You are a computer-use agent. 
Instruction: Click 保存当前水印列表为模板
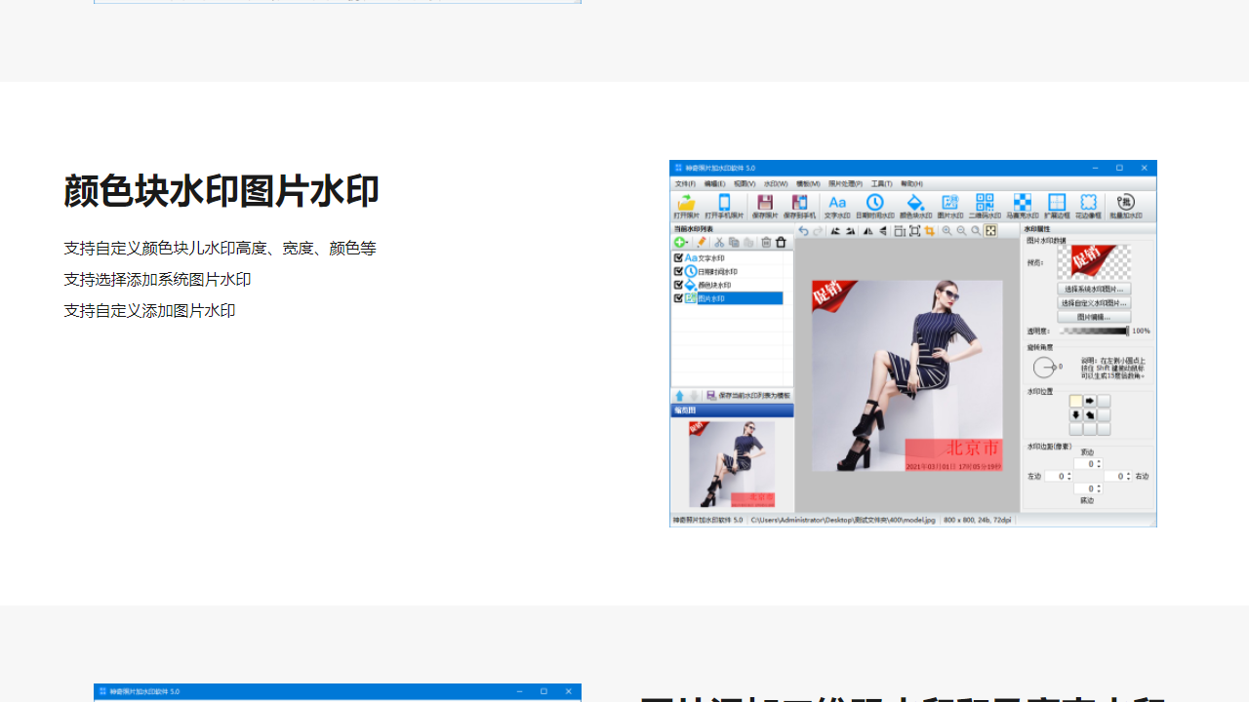point(754,394)
